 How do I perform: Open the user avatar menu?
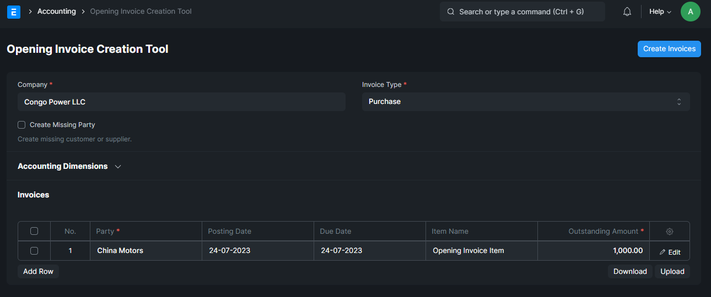pos(691,12)
